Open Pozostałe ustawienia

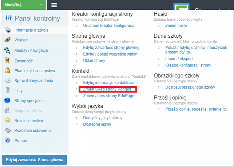33,131
